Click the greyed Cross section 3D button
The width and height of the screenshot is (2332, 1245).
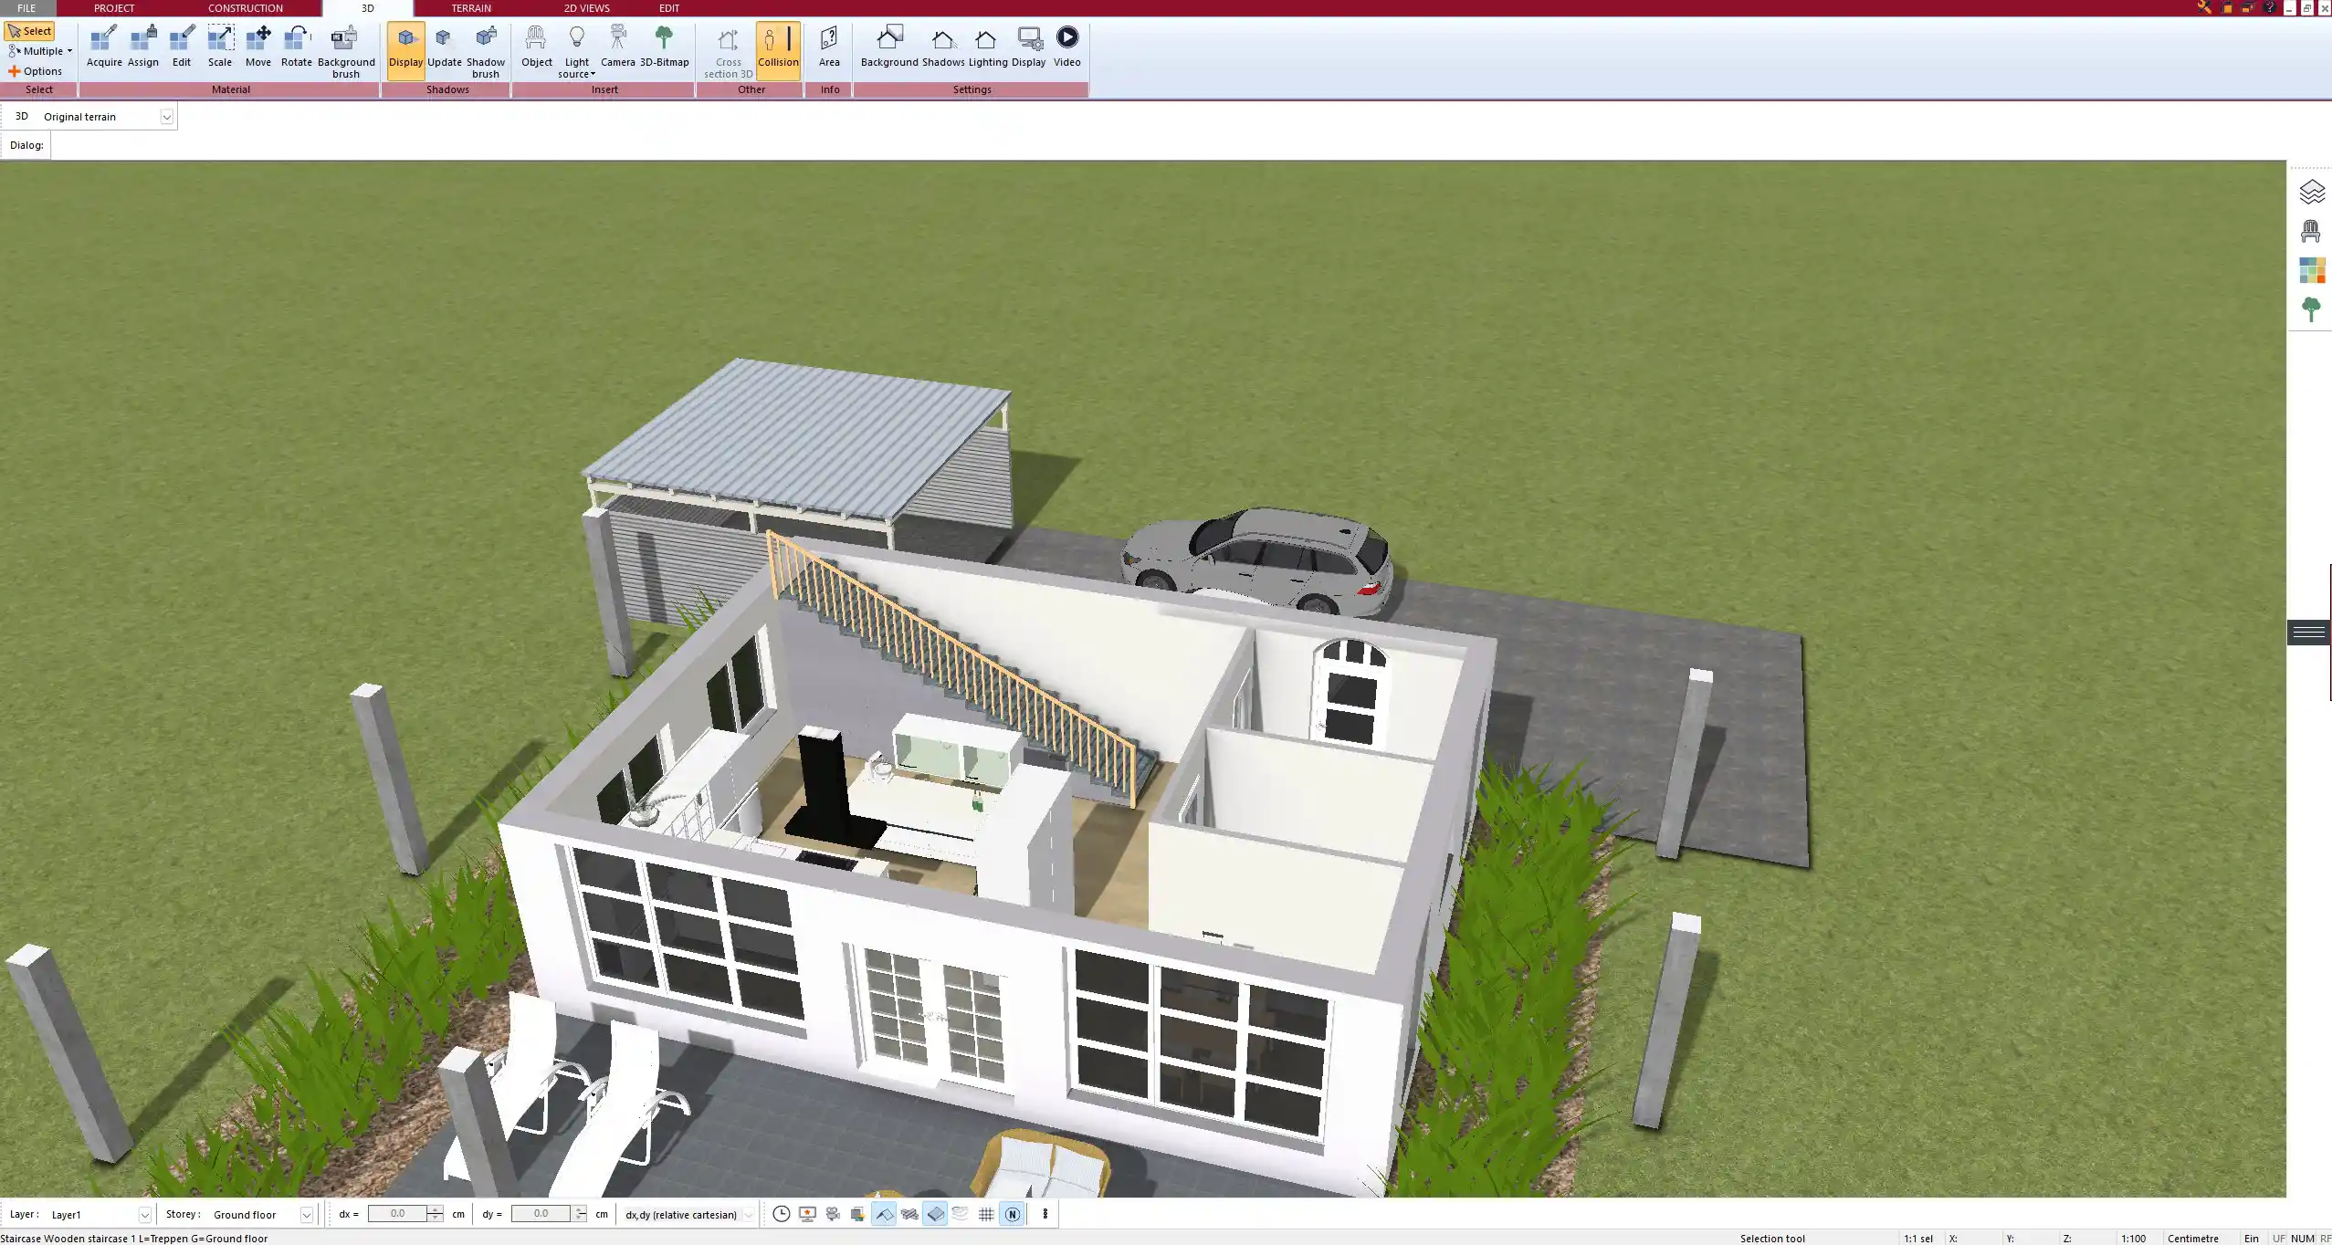(729, 51)
